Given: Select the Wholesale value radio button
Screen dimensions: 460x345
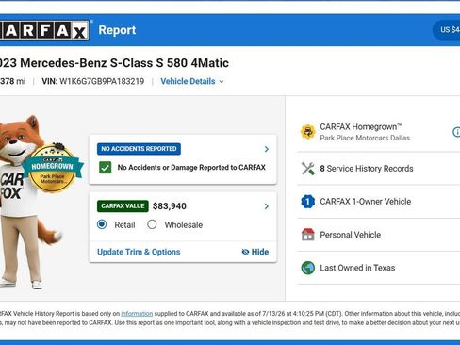Looking at the screenshot, I should pyautogui.click(x=152, y=224).
